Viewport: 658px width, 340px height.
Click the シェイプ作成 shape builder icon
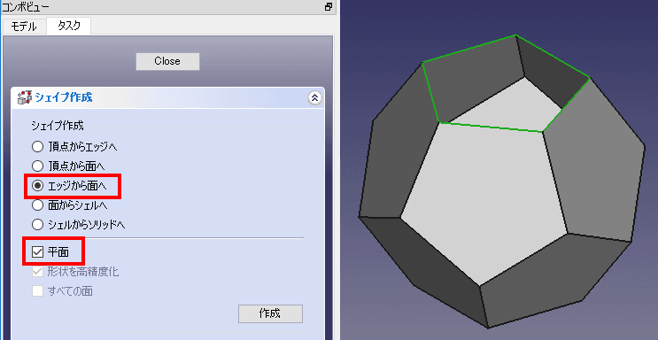coord(24,97)
